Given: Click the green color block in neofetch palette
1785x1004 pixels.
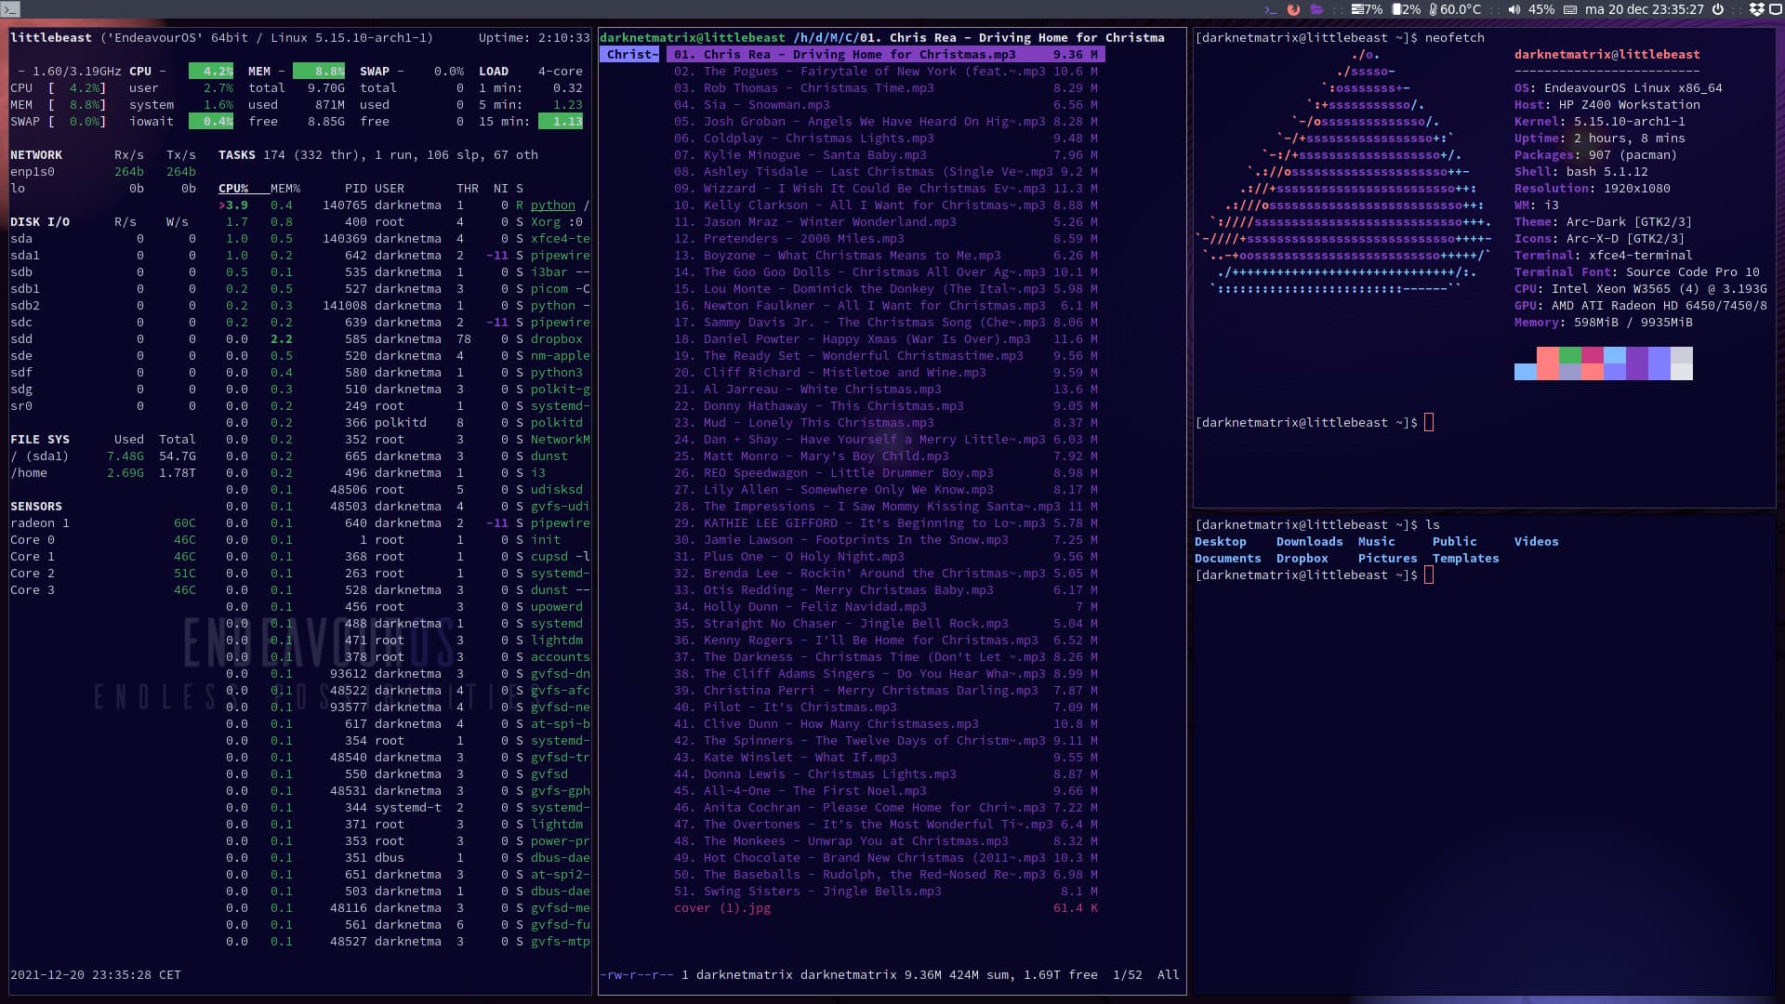Looking at the screenshot, I should pyautogui.click(x=1570, y=355).
